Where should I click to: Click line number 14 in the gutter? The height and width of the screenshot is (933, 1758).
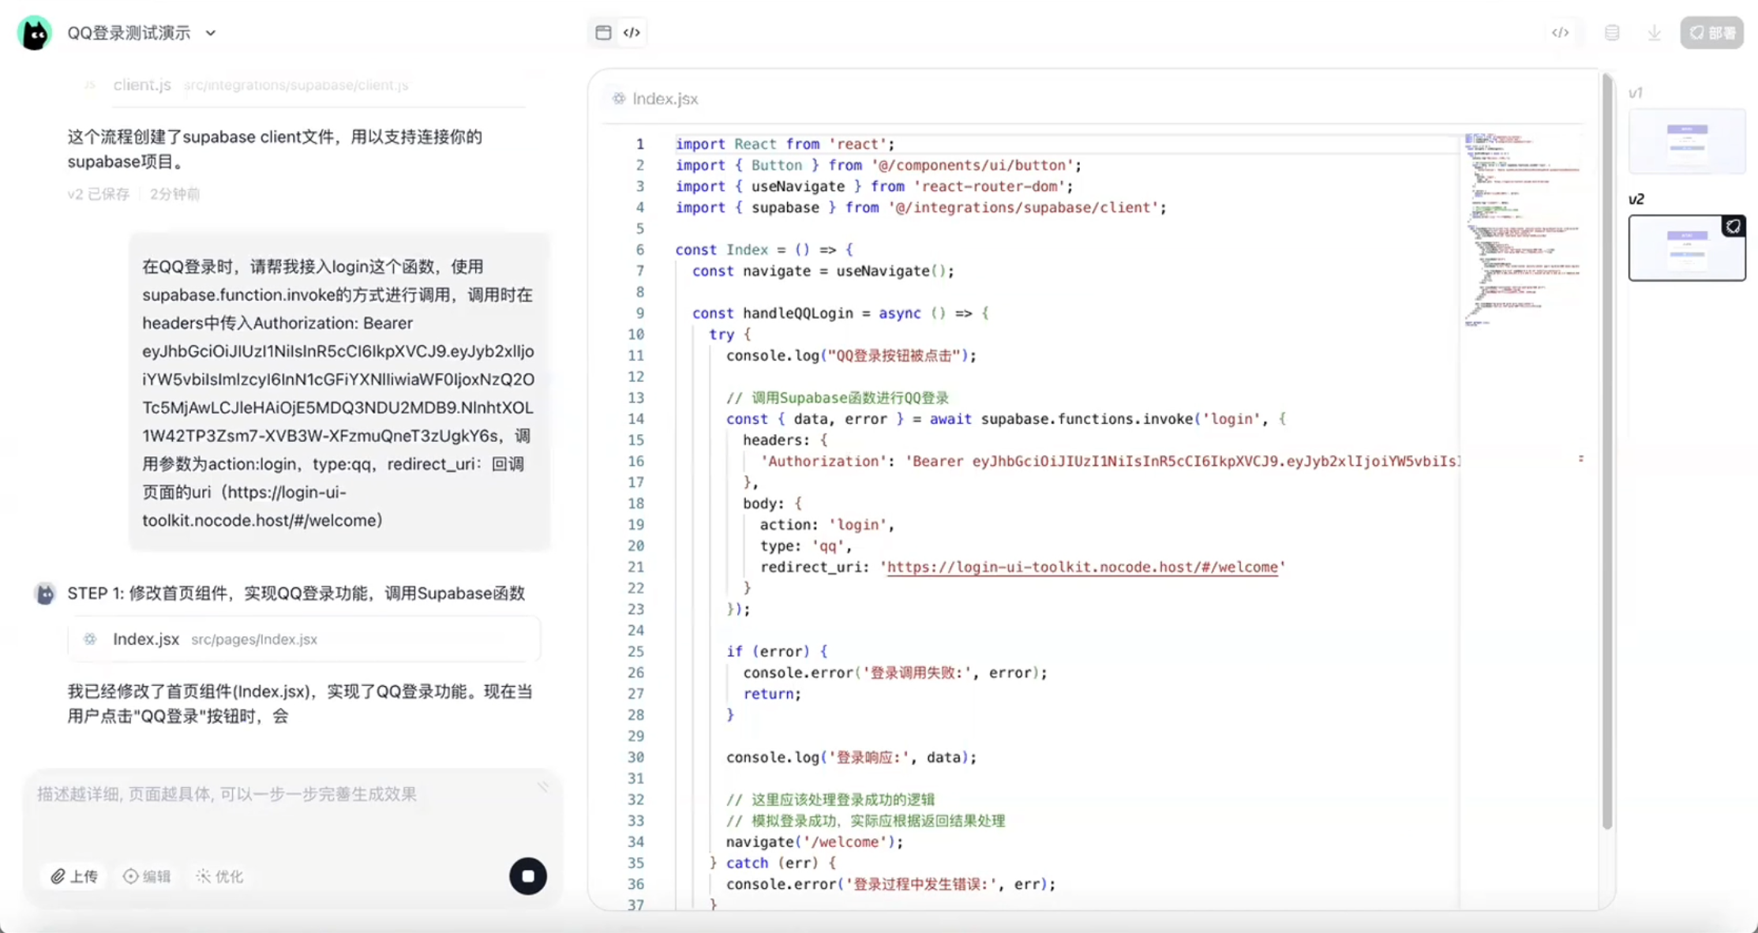(635, 418)
